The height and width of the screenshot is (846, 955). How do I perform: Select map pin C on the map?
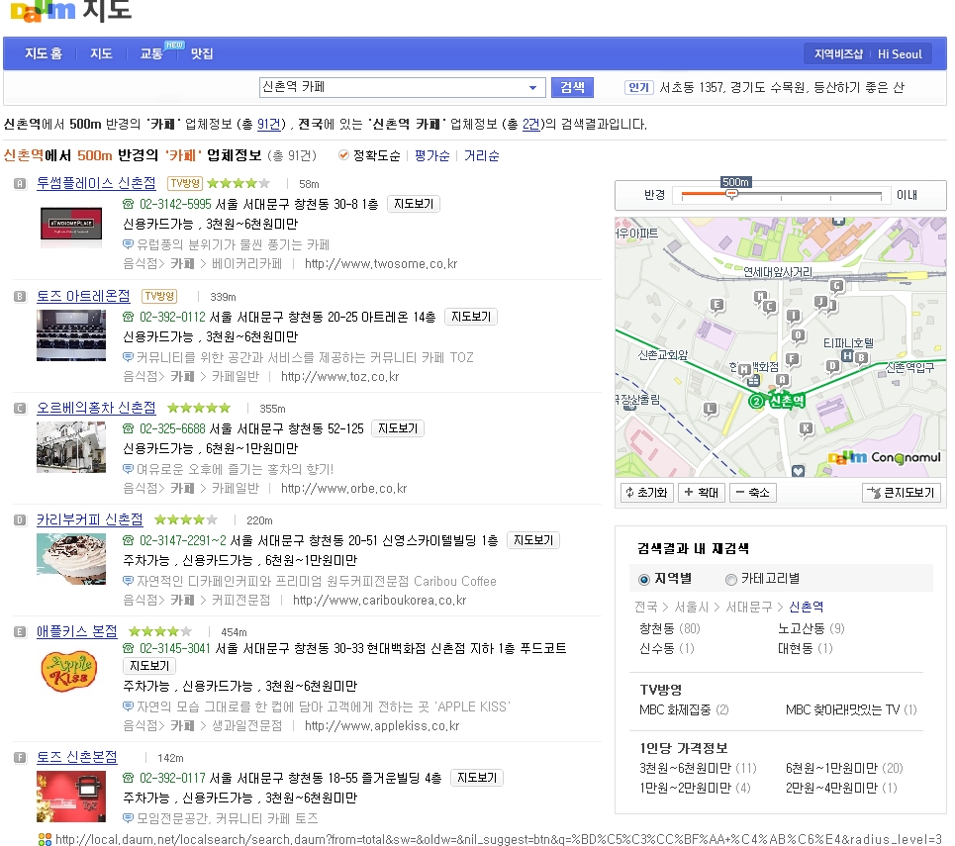(x=770, y=307)
